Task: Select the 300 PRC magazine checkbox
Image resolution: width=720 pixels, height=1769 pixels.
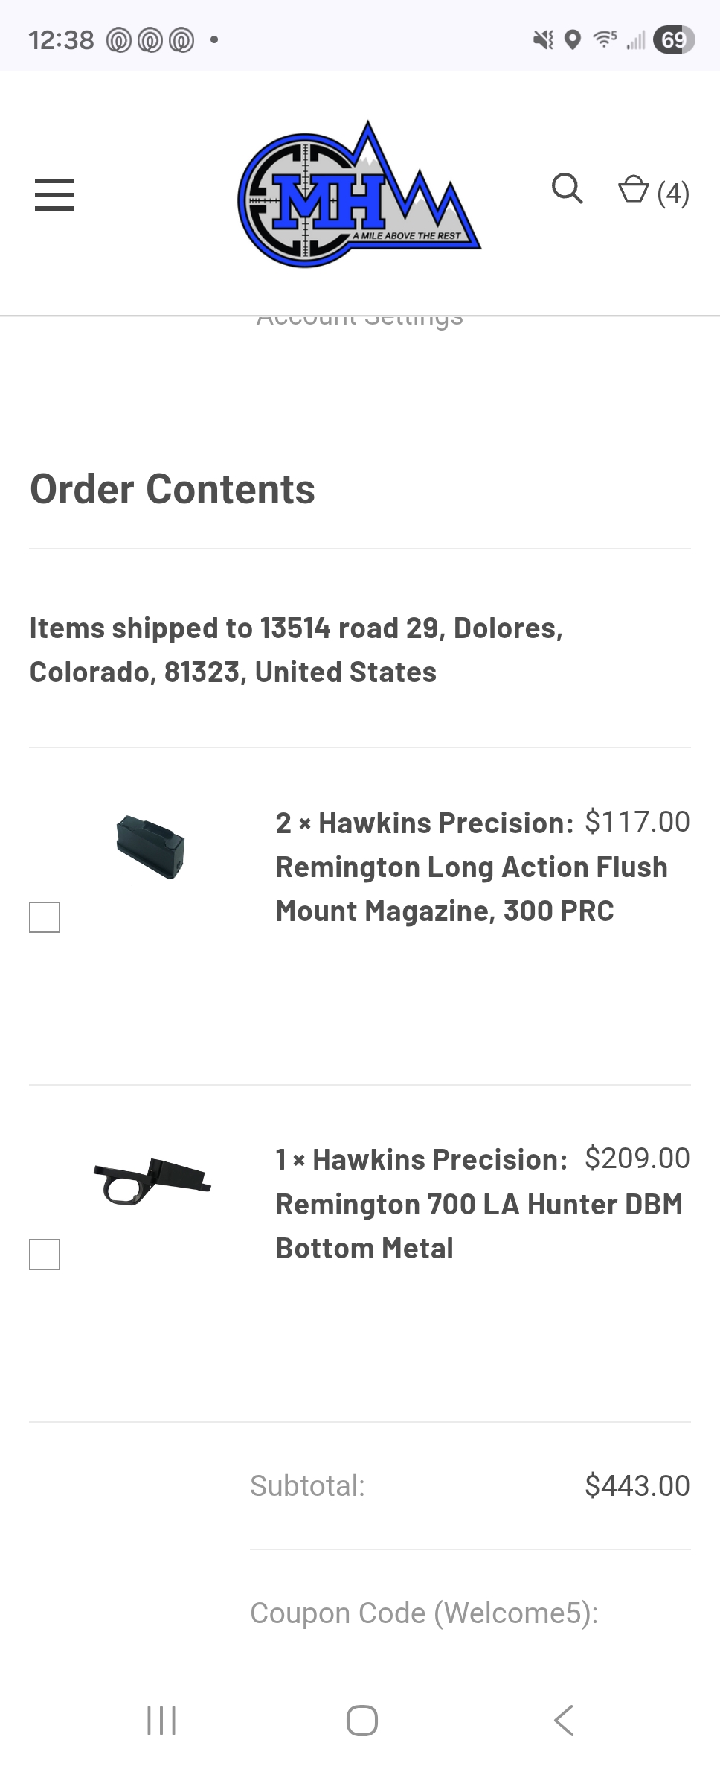Action: click(45, 917)
